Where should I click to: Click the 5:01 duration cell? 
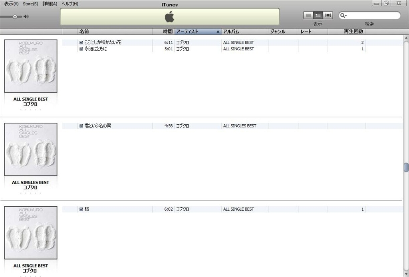169,49
